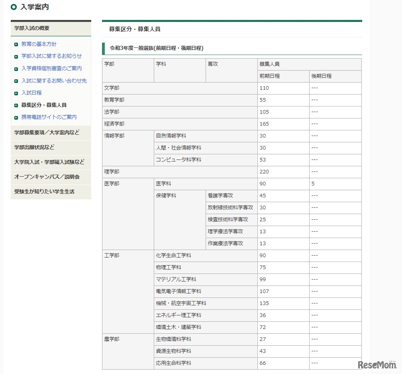Open the 大学院入試・学部編入試験など menu item
Screen dimensions: 402x374
click(x=51, y=162)
